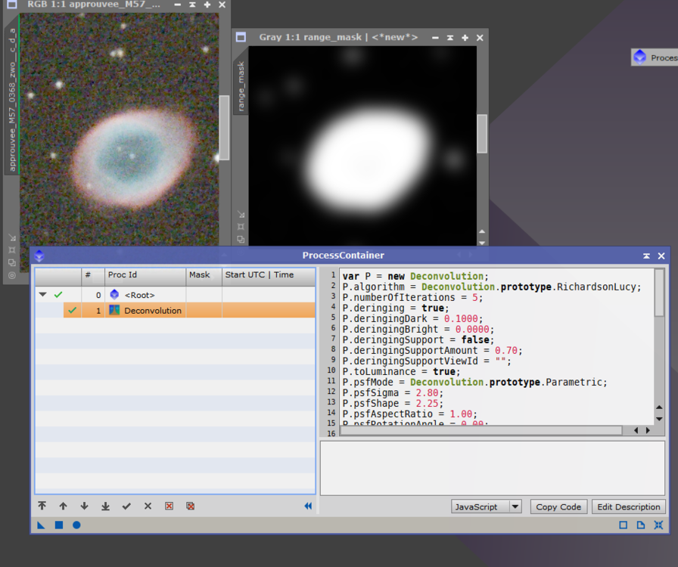Click the single red boxed X icon
678x567 pixels.
point(169,506)
